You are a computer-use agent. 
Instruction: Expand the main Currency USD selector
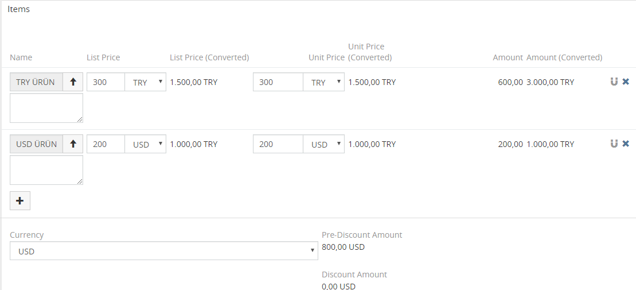pyautogui.click(x=163, y=251)
